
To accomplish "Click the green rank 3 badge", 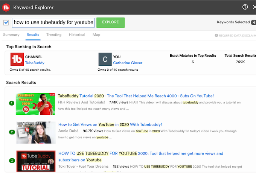I will point(12,161).
